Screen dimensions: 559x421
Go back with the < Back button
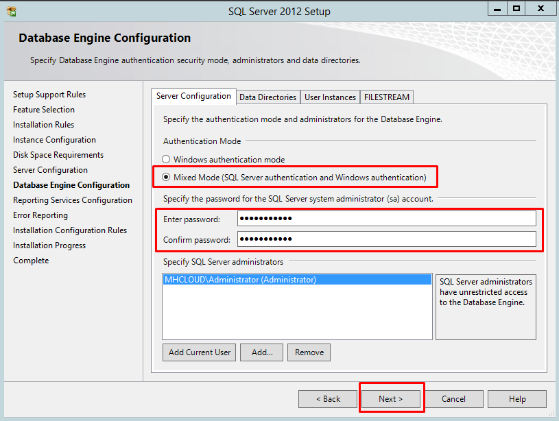pos(328,399)
